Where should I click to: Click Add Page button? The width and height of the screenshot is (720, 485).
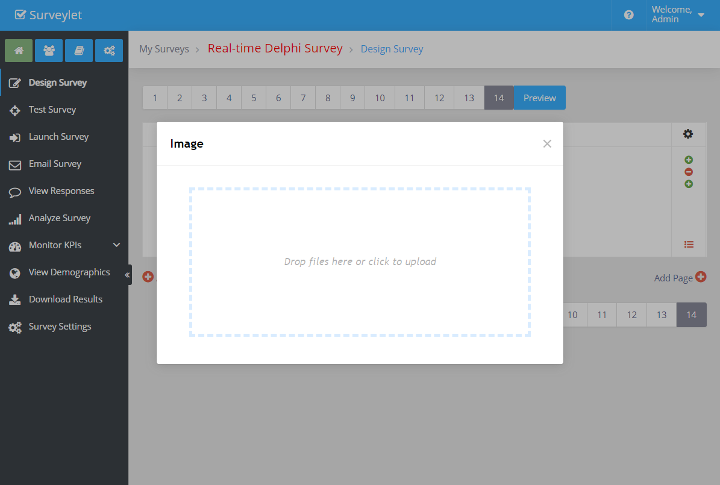point(680,277)
